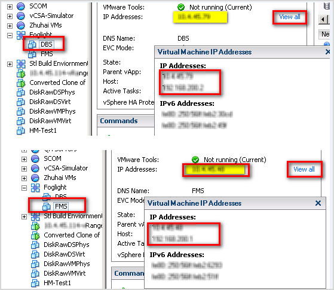Click FMS virtual machine icon, lower screenshot
Image resolution: width=334 pixels, height=290 pixels.
pyautogui.click(x=47, y=206)
